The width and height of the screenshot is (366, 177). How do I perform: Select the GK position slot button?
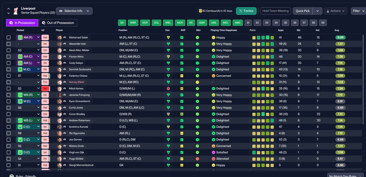pos(122,23)
